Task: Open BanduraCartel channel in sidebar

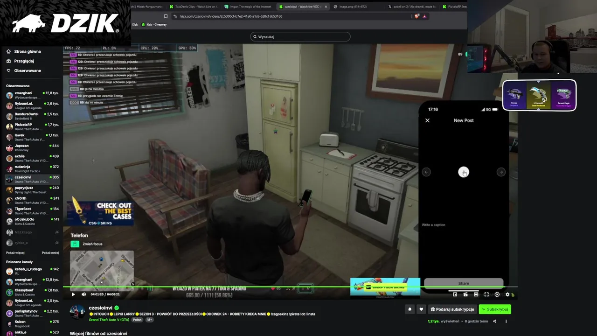Action: pos(33,116)
